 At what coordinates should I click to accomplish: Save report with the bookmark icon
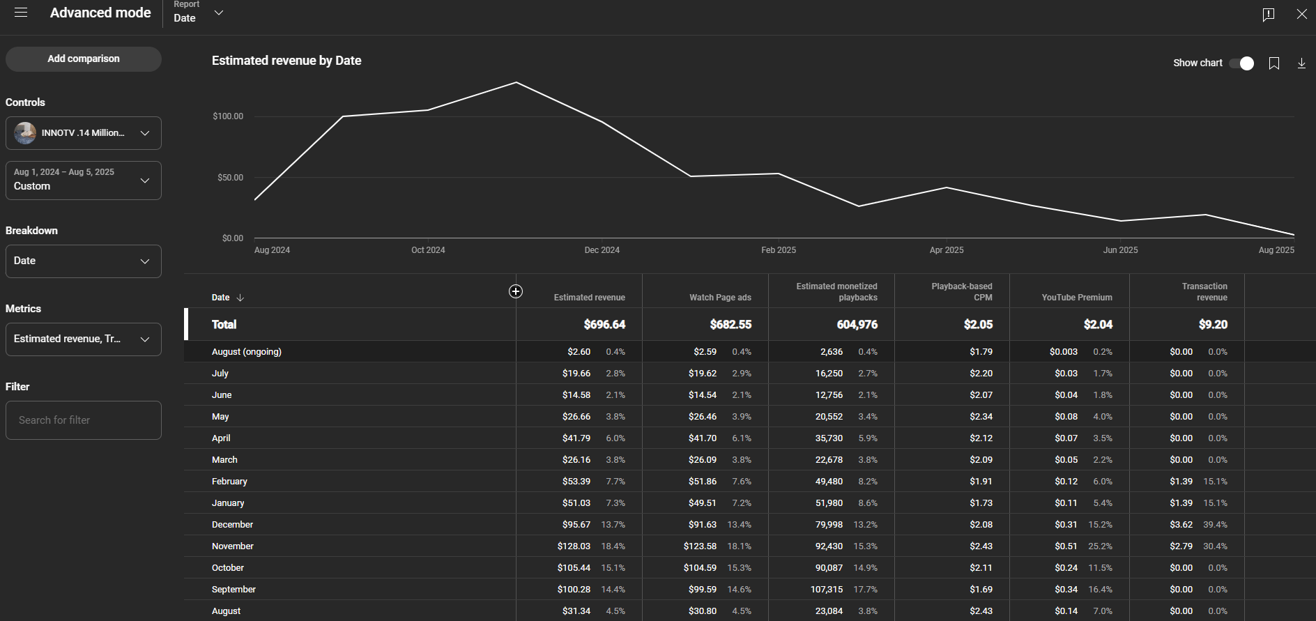pyautogui.click(x=1274, y=63)
